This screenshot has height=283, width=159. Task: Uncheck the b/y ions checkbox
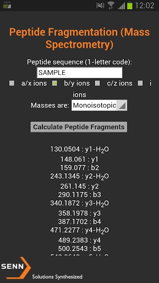tap(55, 83)
